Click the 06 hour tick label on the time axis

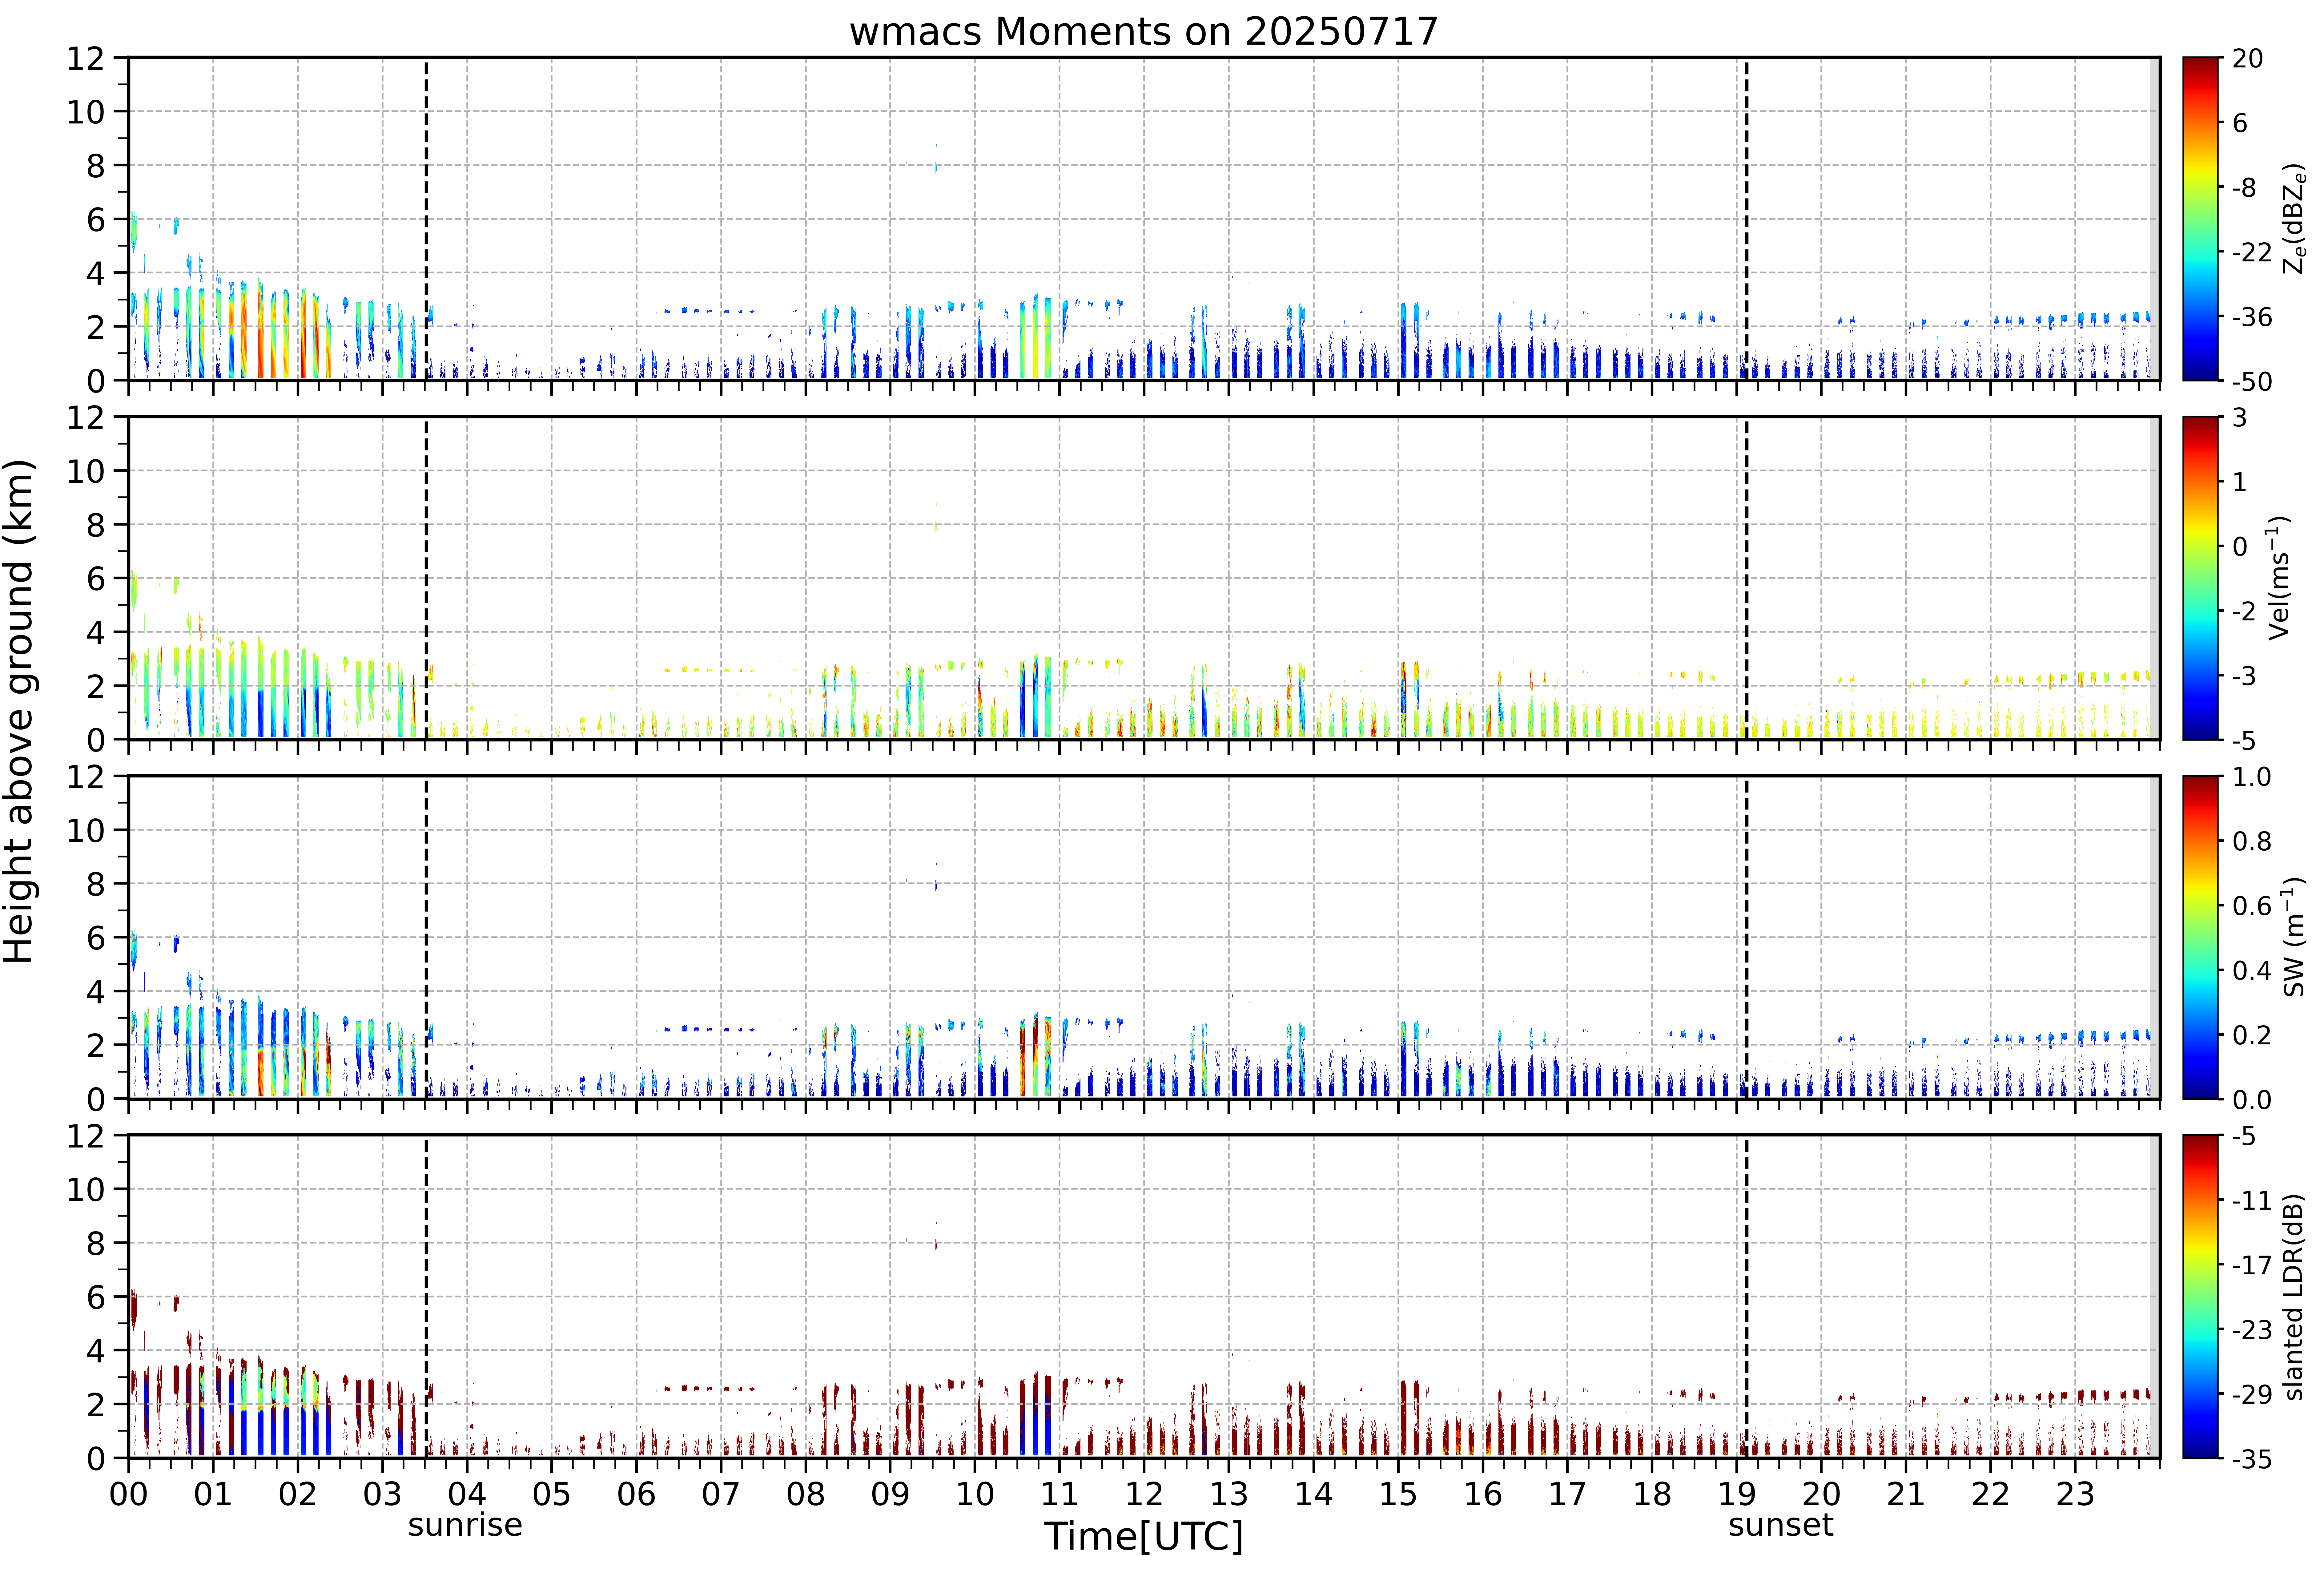tap(636, 1494)
